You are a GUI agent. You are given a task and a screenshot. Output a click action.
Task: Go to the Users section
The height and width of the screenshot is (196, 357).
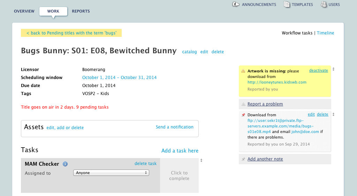click(334, 5)
